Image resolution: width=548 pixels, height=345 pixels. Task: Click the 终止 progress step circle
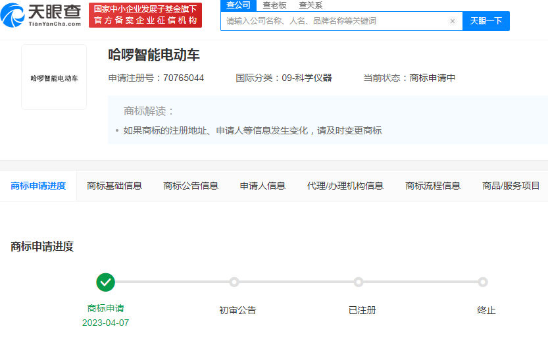coord(483,282)
